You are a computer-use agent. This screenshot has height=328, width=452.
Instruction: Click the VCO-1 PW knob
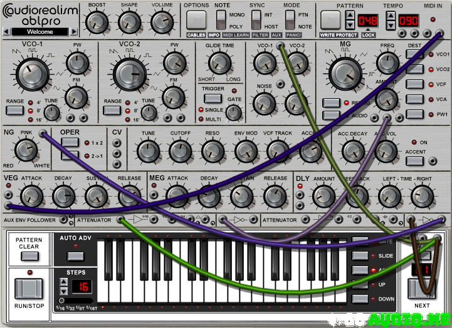coord(77,63)
